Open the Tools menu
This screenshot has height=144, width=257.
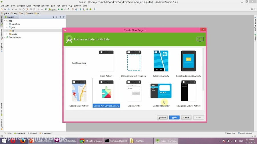(x=64, y=6)
